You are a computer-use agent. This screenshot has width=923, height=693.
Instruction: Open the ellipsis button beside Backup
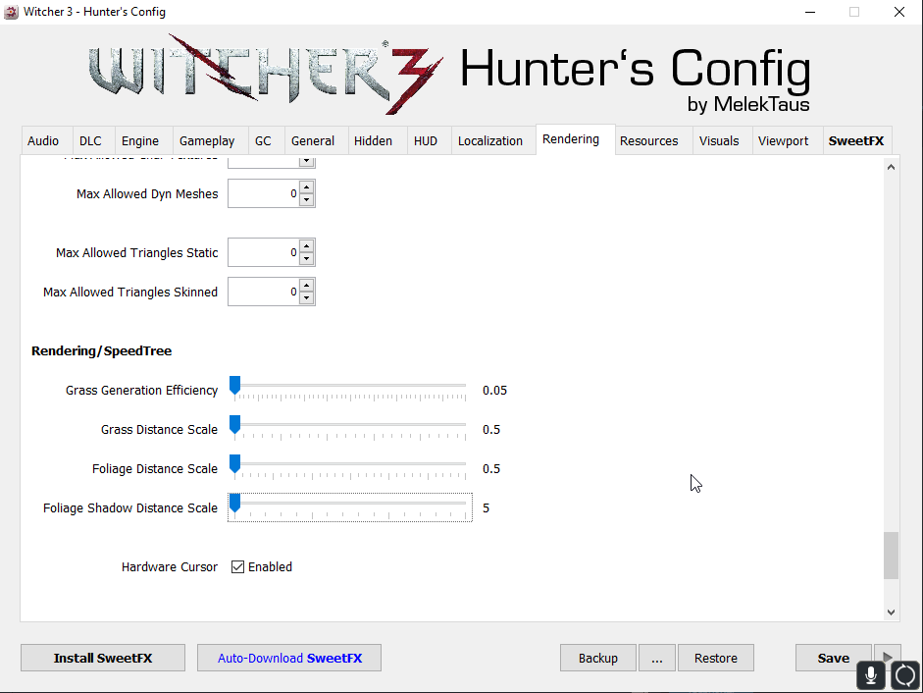click(657, 658)
